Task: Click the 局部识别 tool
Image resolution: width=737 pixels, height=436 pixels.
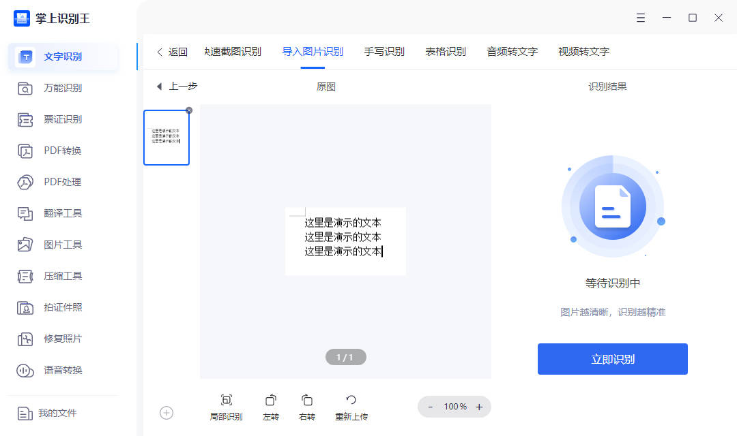Action: pos(226,407)
